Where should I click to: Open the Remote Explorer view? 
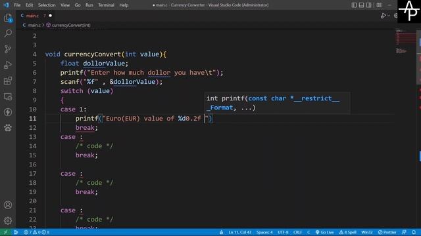pyautogui.click(x=8, y=96)
